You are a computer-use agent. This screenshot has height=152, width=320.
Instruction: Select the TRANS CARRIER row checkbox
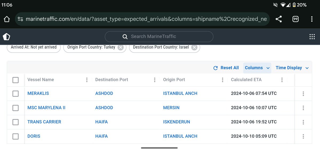(x=15, y=122)
